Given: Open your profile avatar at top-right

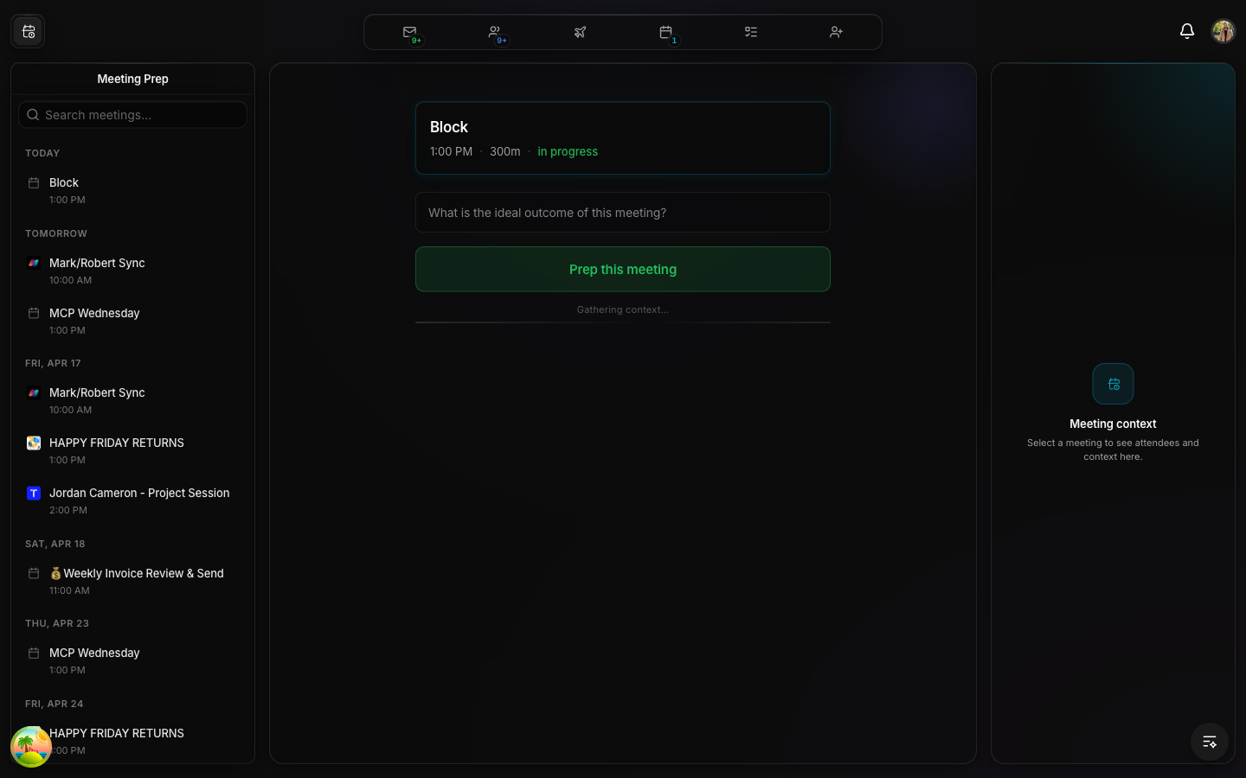Looking at the screenshot, I should coord(1223,31).
